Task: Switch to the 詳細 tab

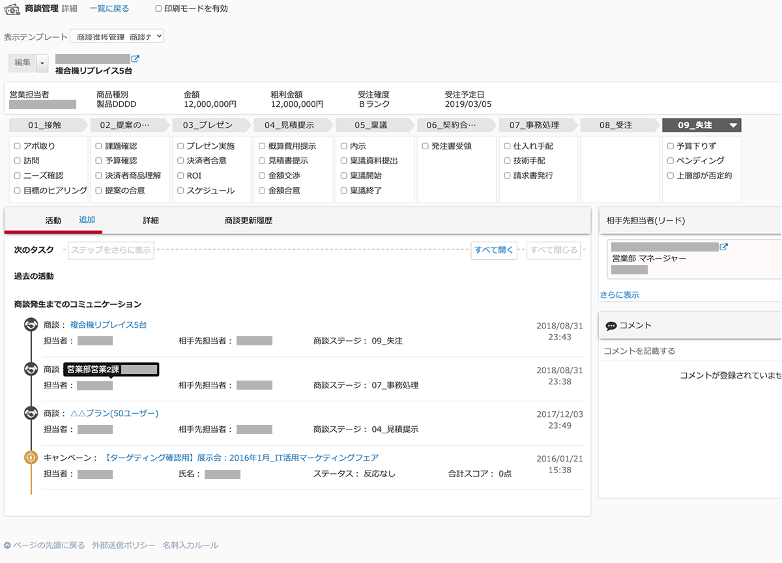Action: pos(151,221)
